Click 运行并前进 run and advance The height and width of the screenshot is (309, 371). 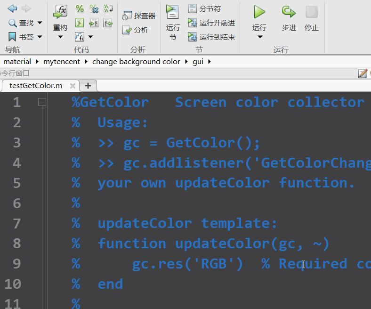[x=211, y=23]
